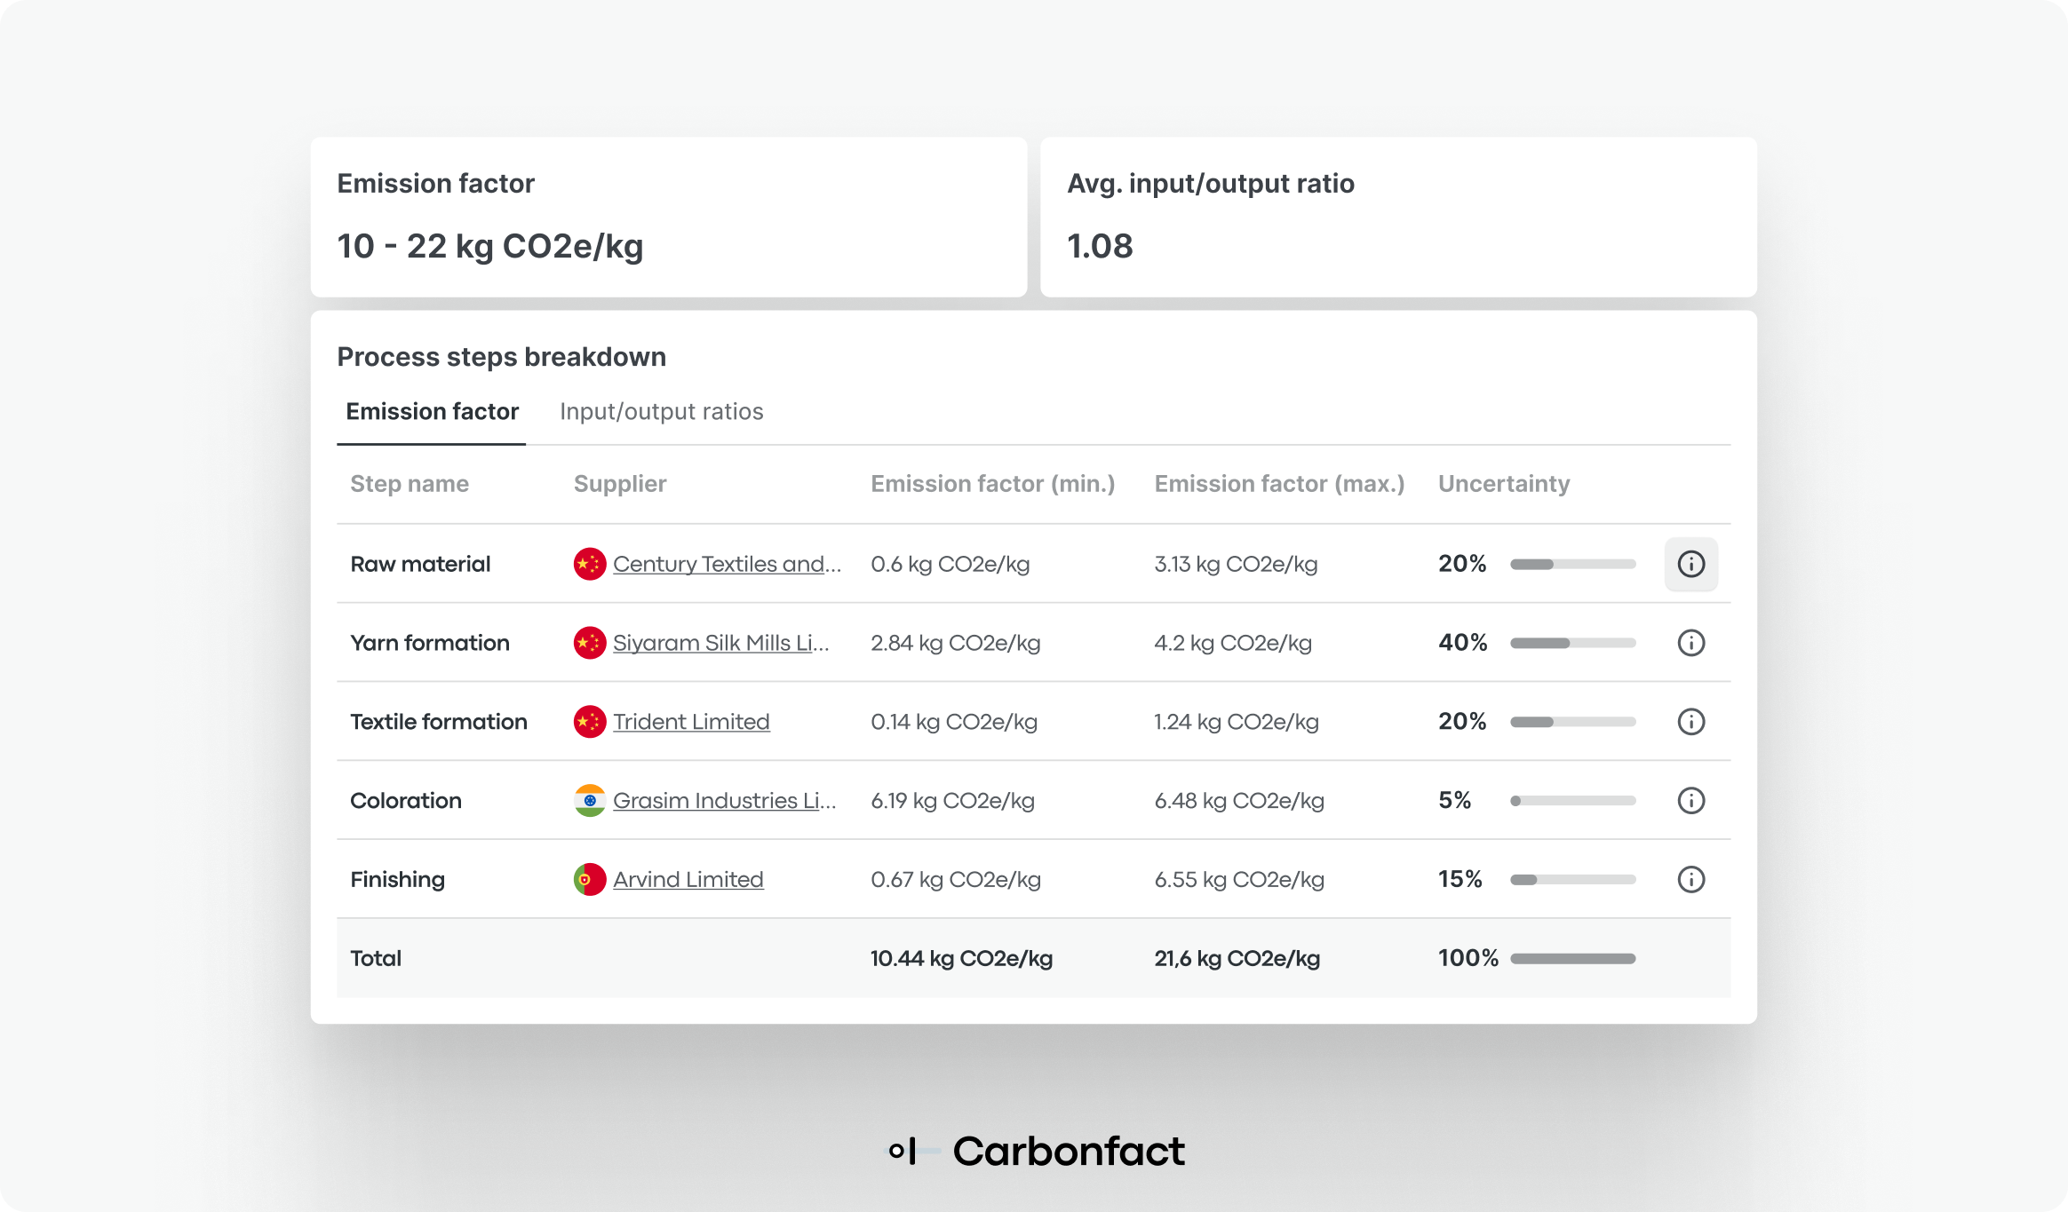Show info for Coloration row

(x=1690, y=801)
